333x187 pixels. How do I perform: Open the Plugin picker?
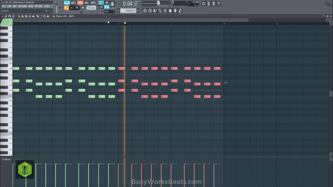click(x=175, y=11)
